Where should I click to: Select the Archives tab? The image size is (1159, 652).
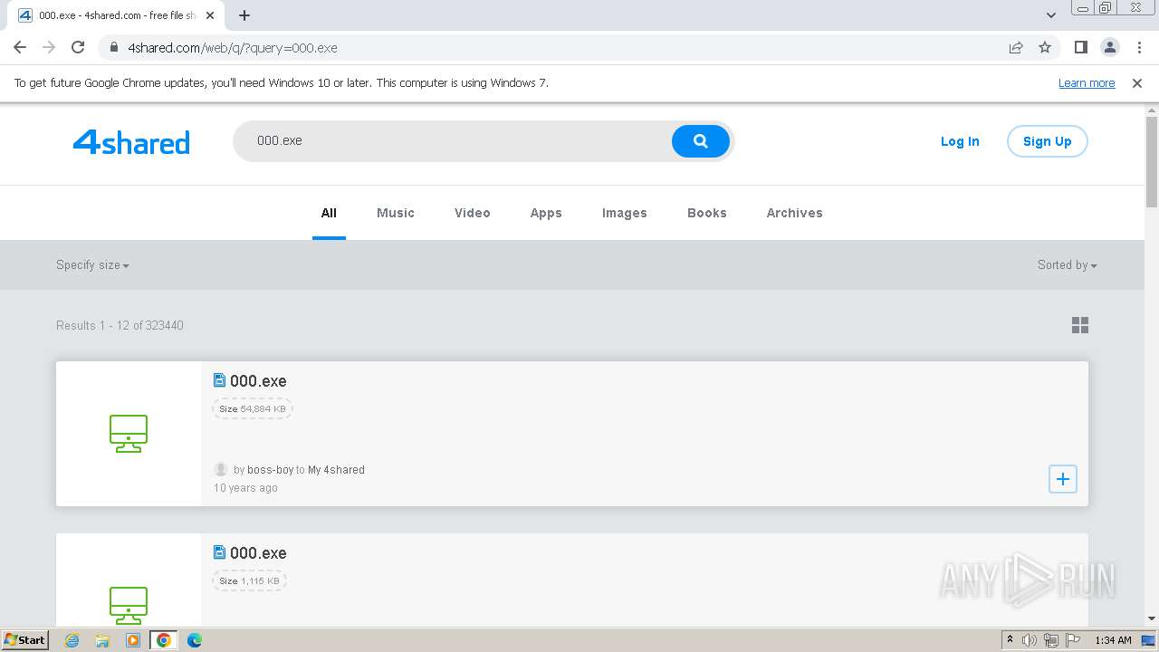[x=795, y=213]
